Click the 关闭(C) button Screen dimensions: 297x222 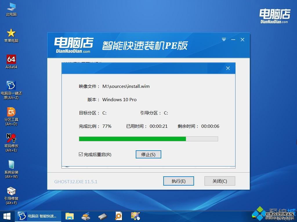point(220,181)
